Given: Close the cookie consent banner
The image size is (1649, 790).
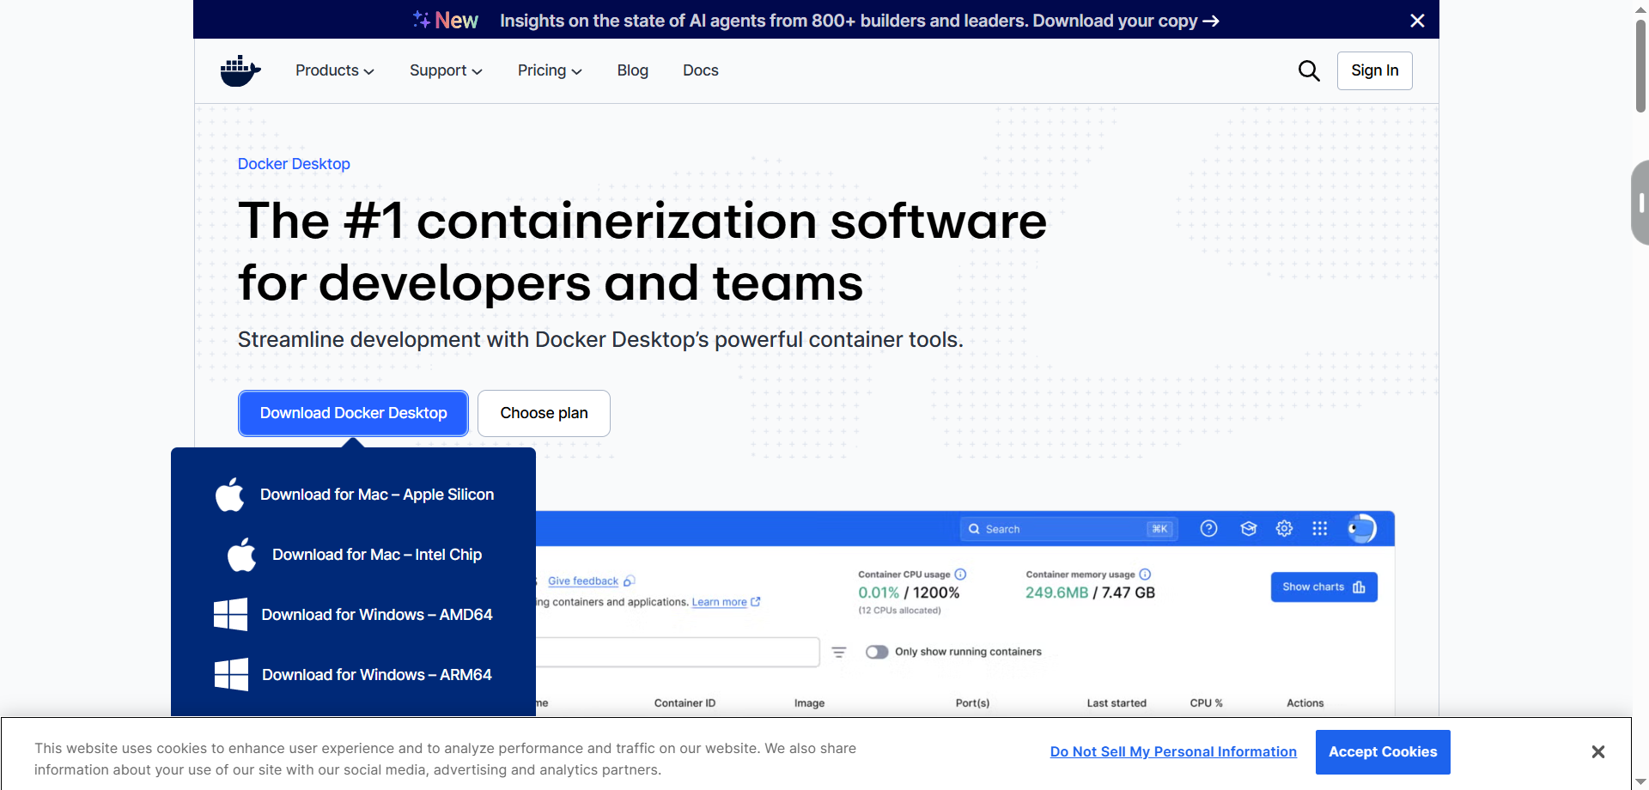Looking at the screenshot, I should click(1597, 752).
